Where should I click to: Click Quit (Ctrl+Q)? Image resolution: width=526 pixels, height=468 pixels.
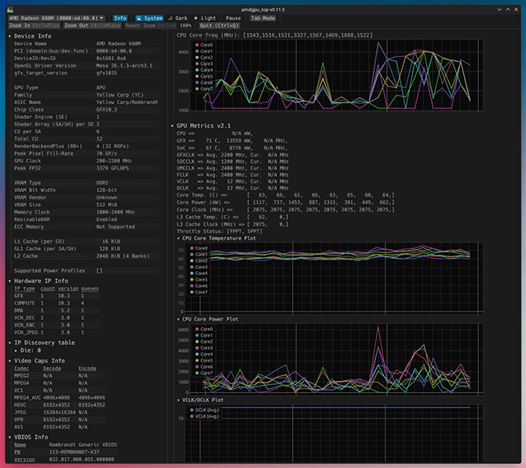tap(219, 25)
